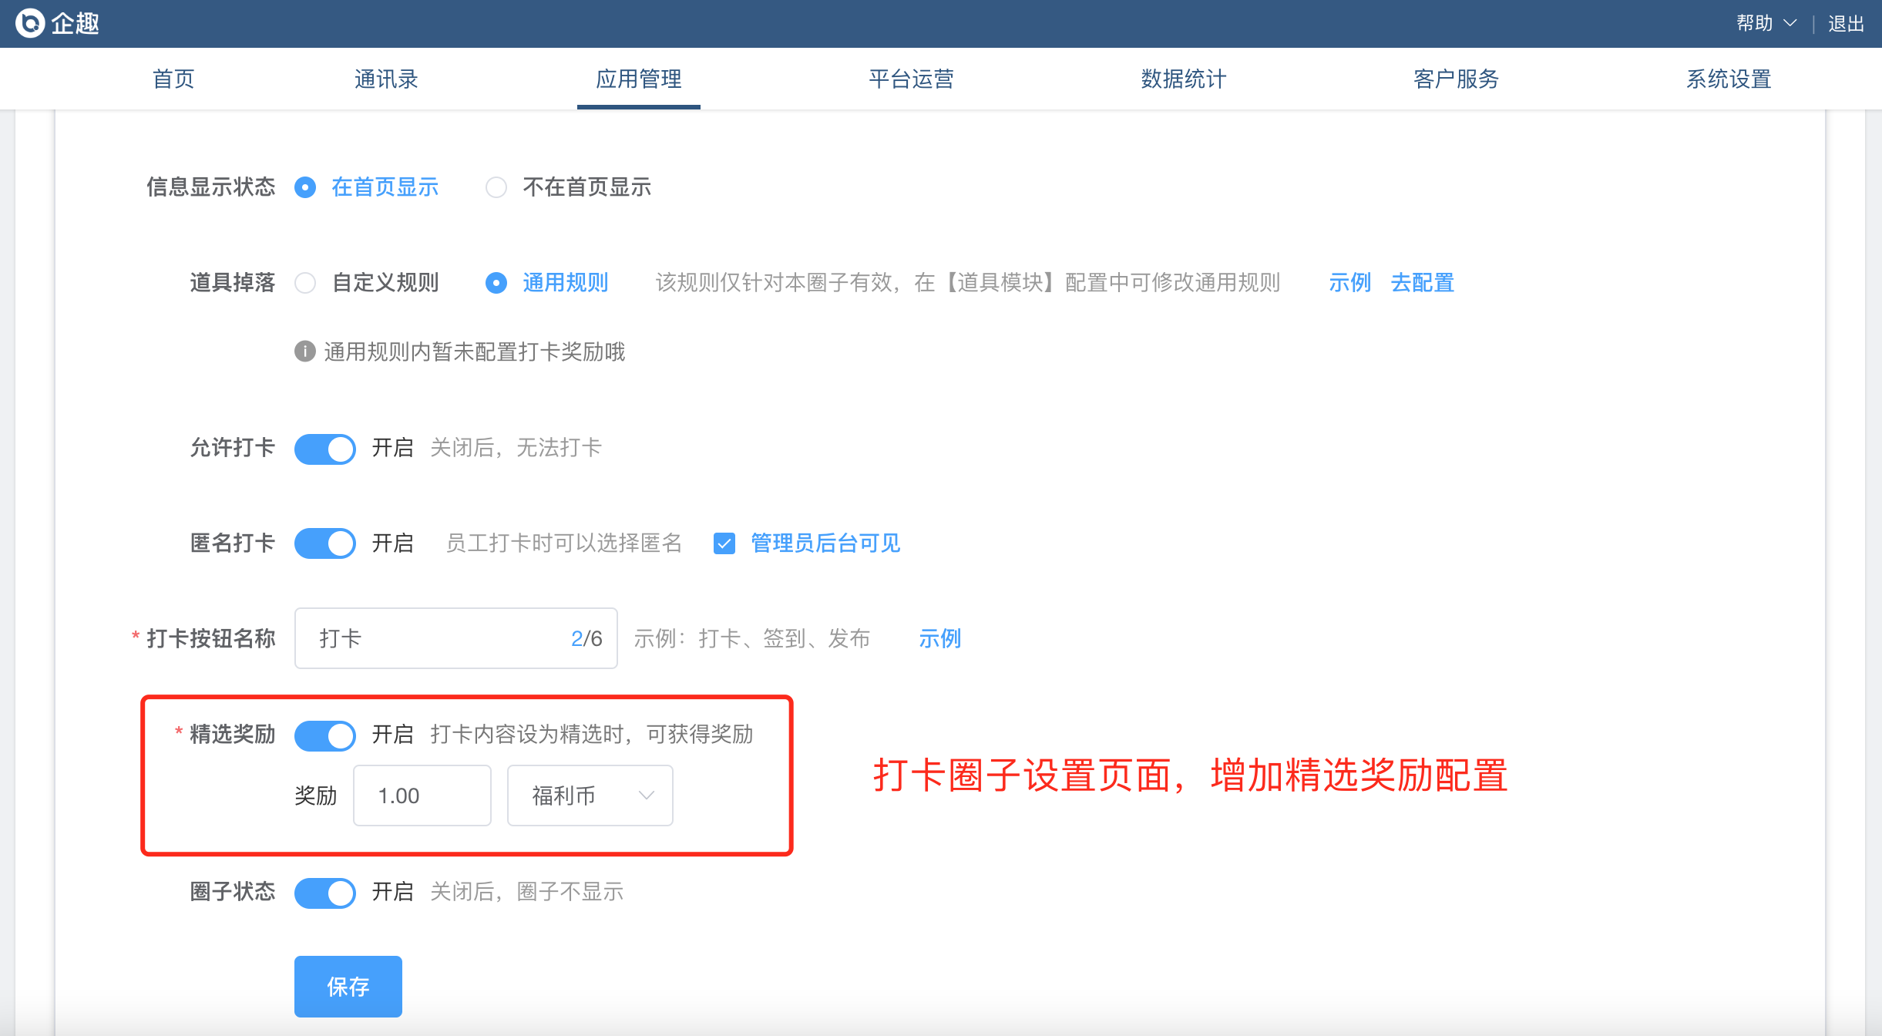This screenshot has height=1036, width=1882.
Task: Select 不在首页显示 radio option
Action: [496, 187]
